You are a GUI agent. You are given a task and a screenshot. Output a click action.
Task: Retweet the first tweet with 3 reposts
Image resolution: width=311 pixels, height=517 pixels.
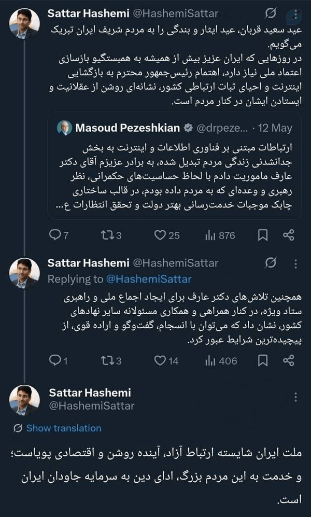click(111, 235)
